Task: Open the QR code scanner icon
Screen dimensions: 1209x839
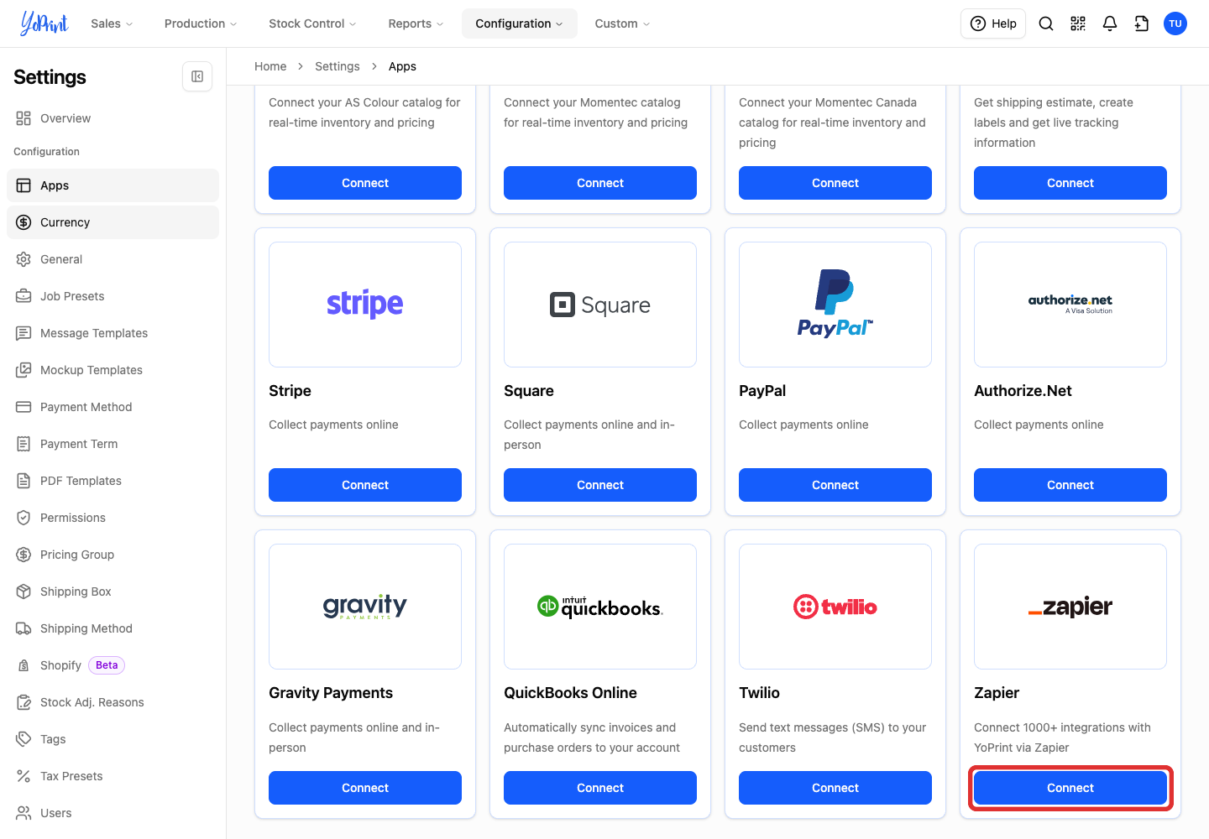Action: coord(1078,23)
